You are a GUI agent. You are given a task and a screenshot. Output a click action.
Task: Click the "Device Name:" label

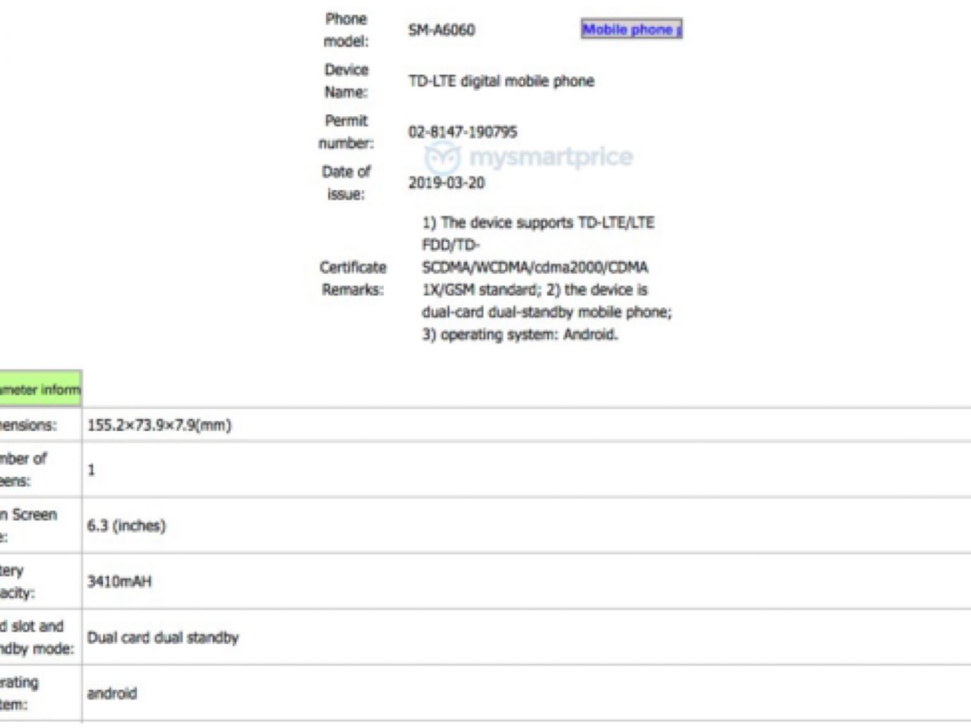346,81
